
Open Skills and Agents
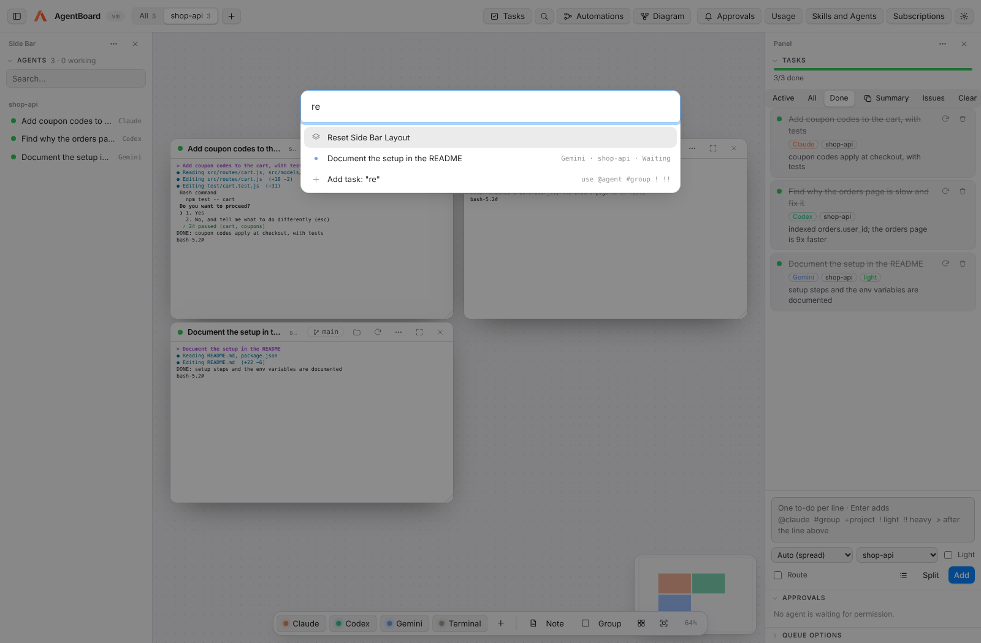pyautogui.click(x=844, y=17)
